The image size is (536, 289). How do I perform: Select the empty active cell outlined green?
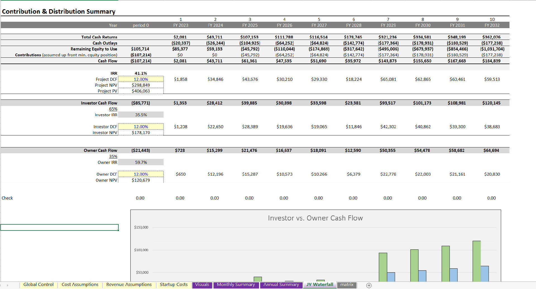coord(59,227)
